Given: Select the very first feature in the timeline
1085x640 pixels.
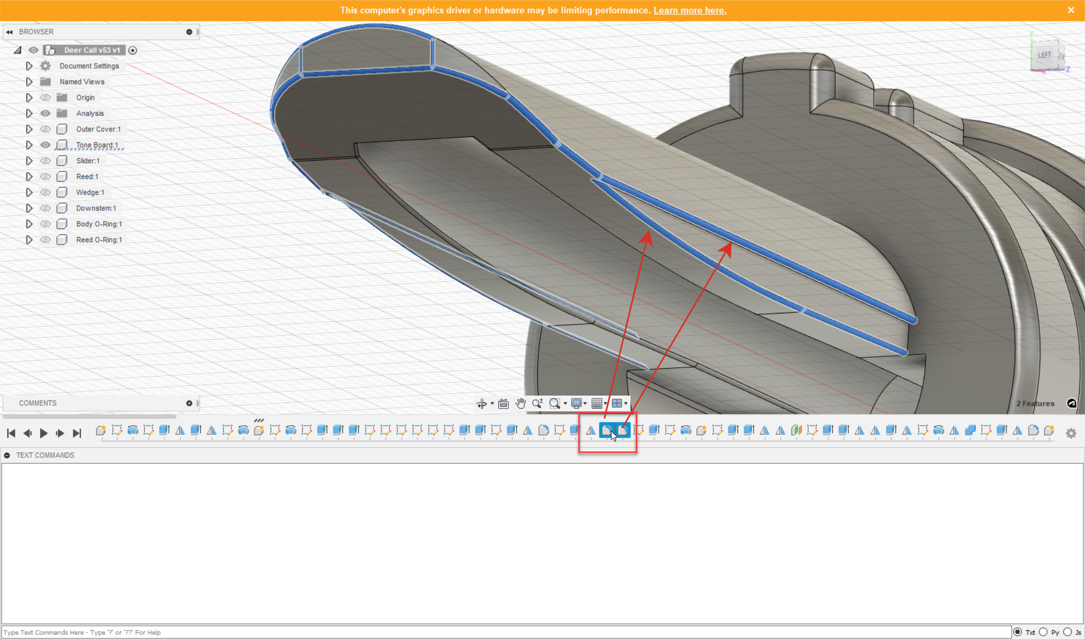Looking at the screenshot, I should (x=101, y=430).
